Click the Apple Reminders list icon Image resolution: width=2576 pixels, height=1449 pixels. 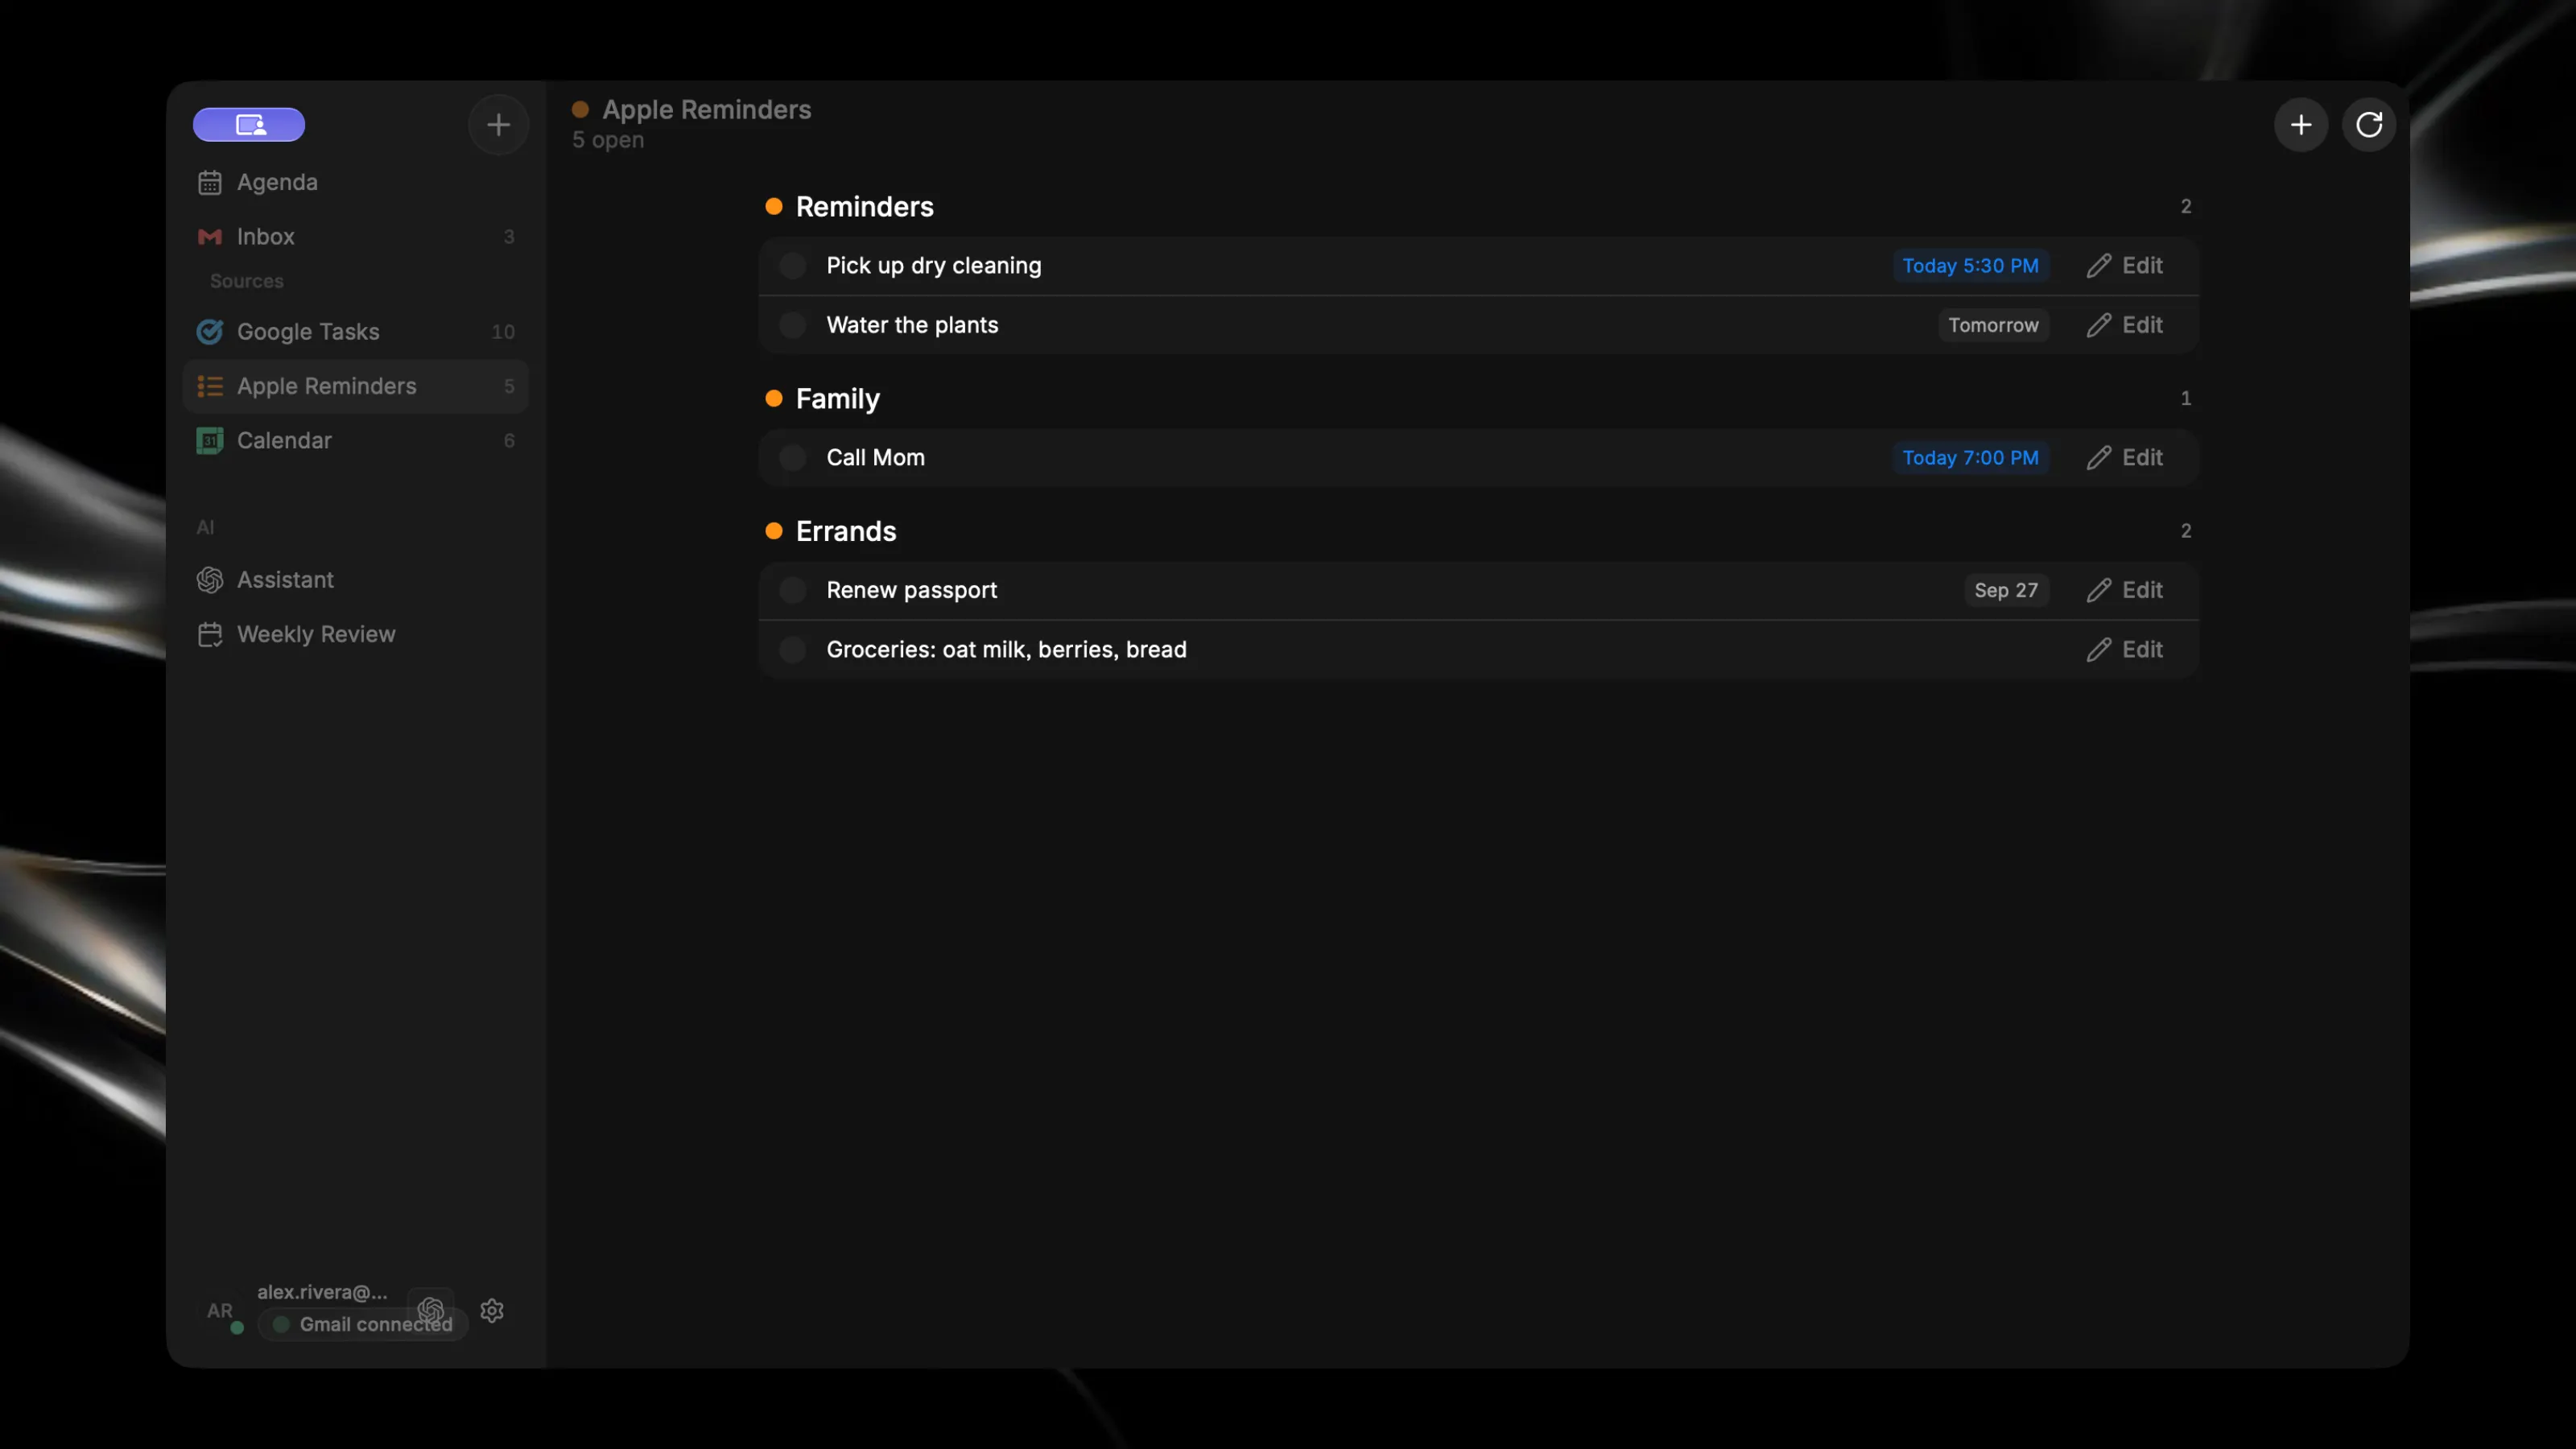click(x=209, y=386)
